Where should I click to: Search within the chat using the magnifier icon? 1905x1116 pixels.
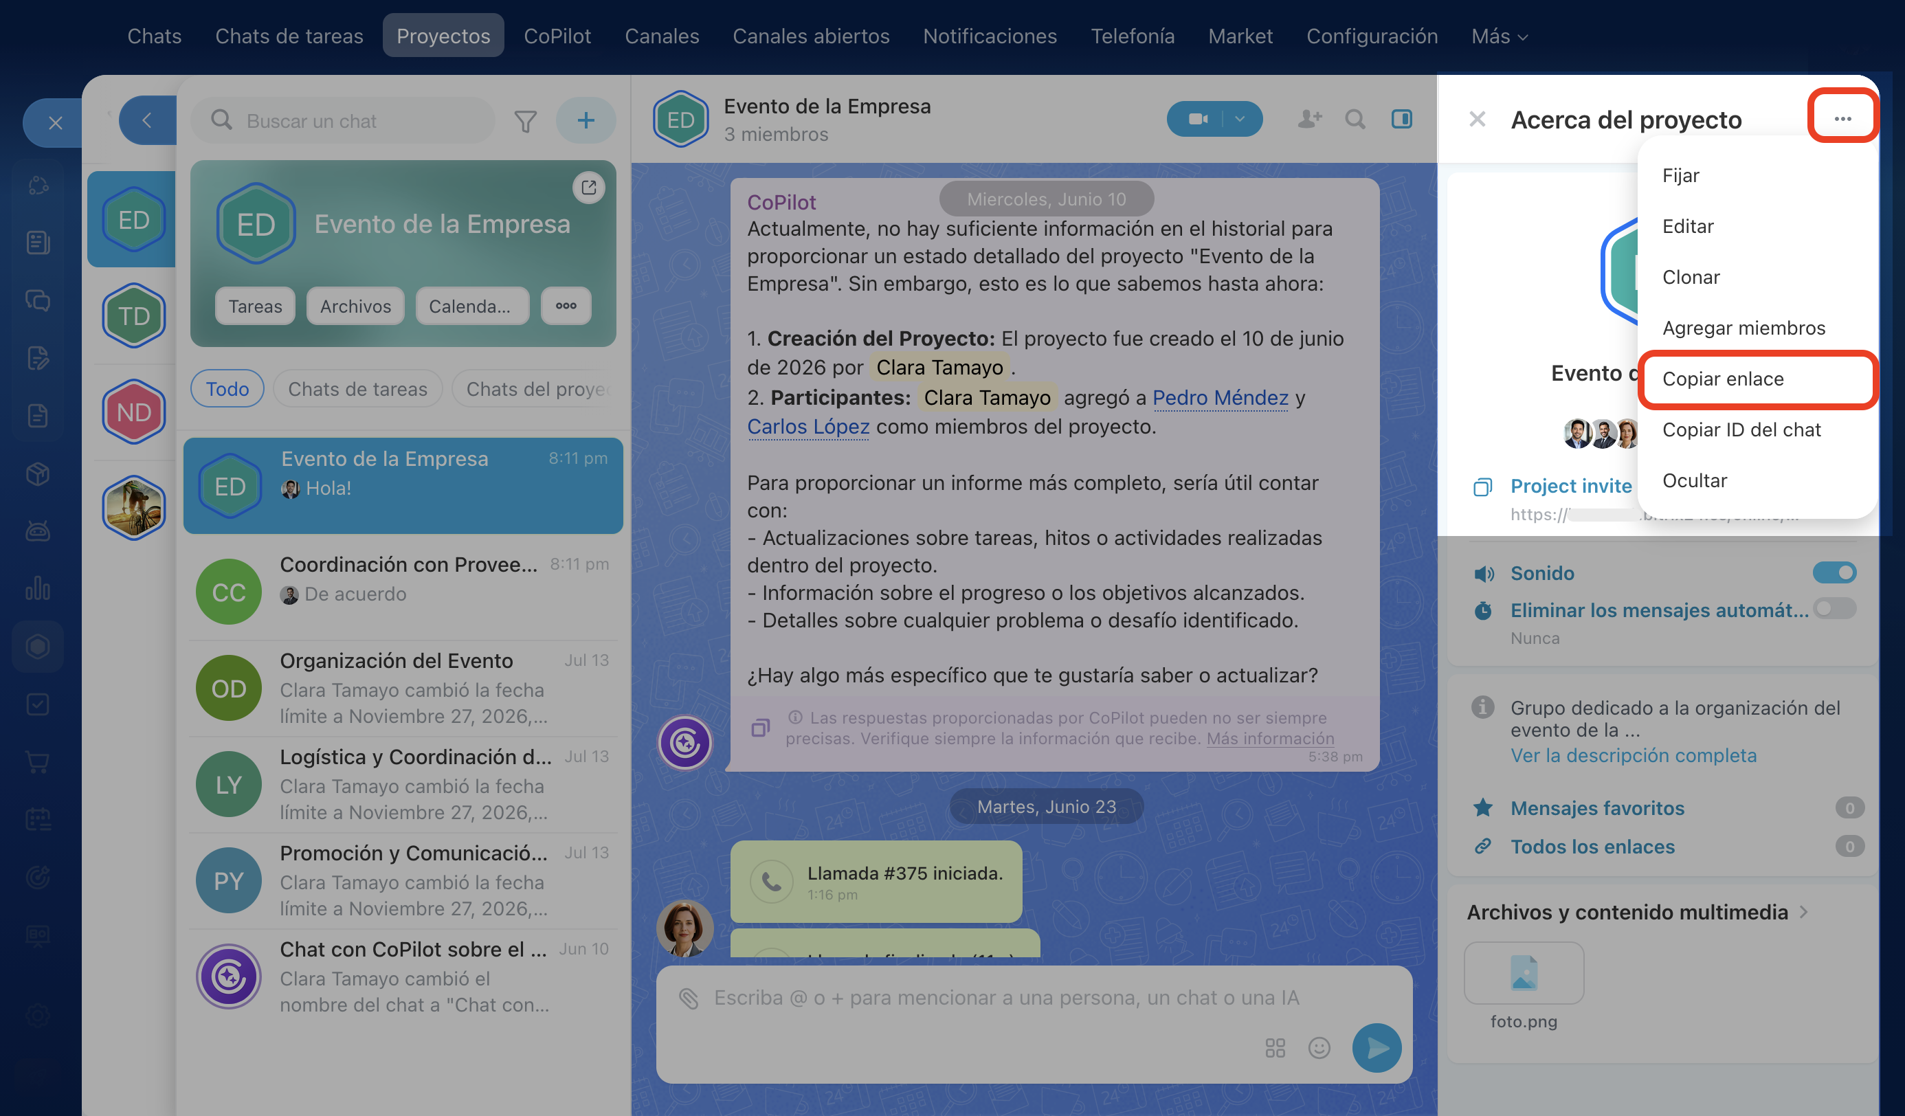pyautogui.click(x=1355, y=119)
